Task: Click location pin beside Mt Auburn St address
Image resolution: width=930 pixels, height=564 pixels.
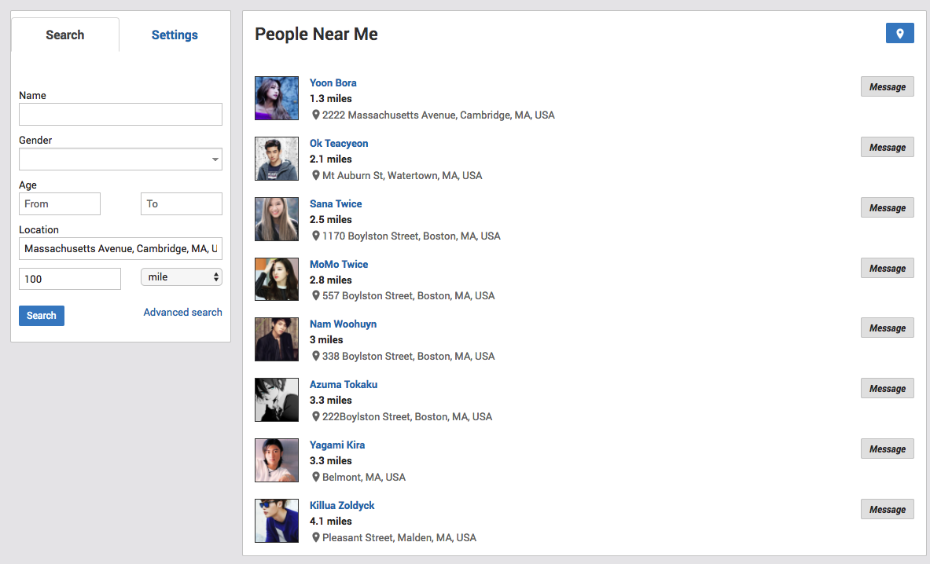Action: tap(316, 175)
